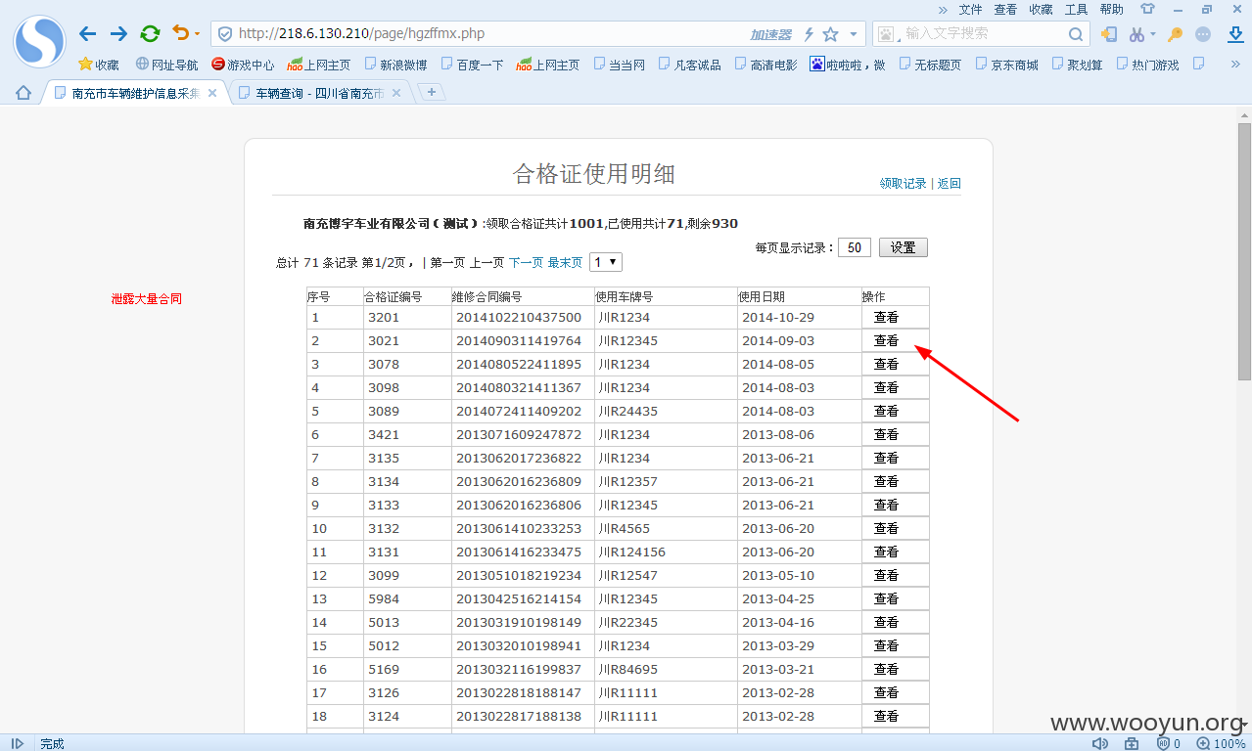Open the page number dropdown

point(606,262)
